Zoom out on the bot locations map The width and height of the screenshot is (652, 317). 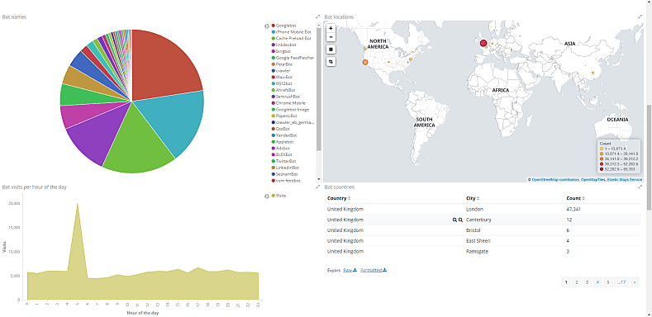pos(331,36)
